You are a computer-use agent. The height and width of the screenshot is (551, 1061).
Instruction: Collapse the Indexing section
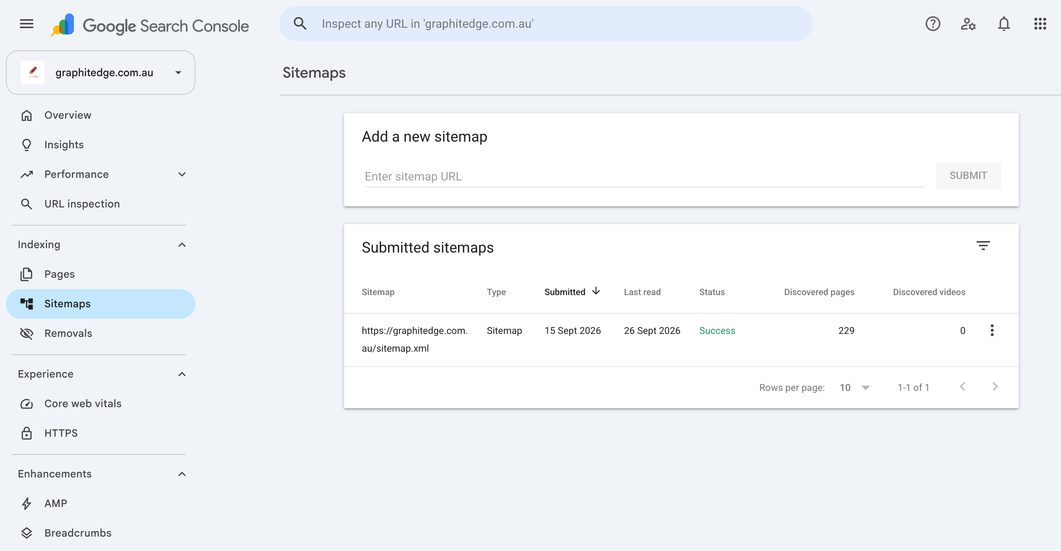[182, 244]
